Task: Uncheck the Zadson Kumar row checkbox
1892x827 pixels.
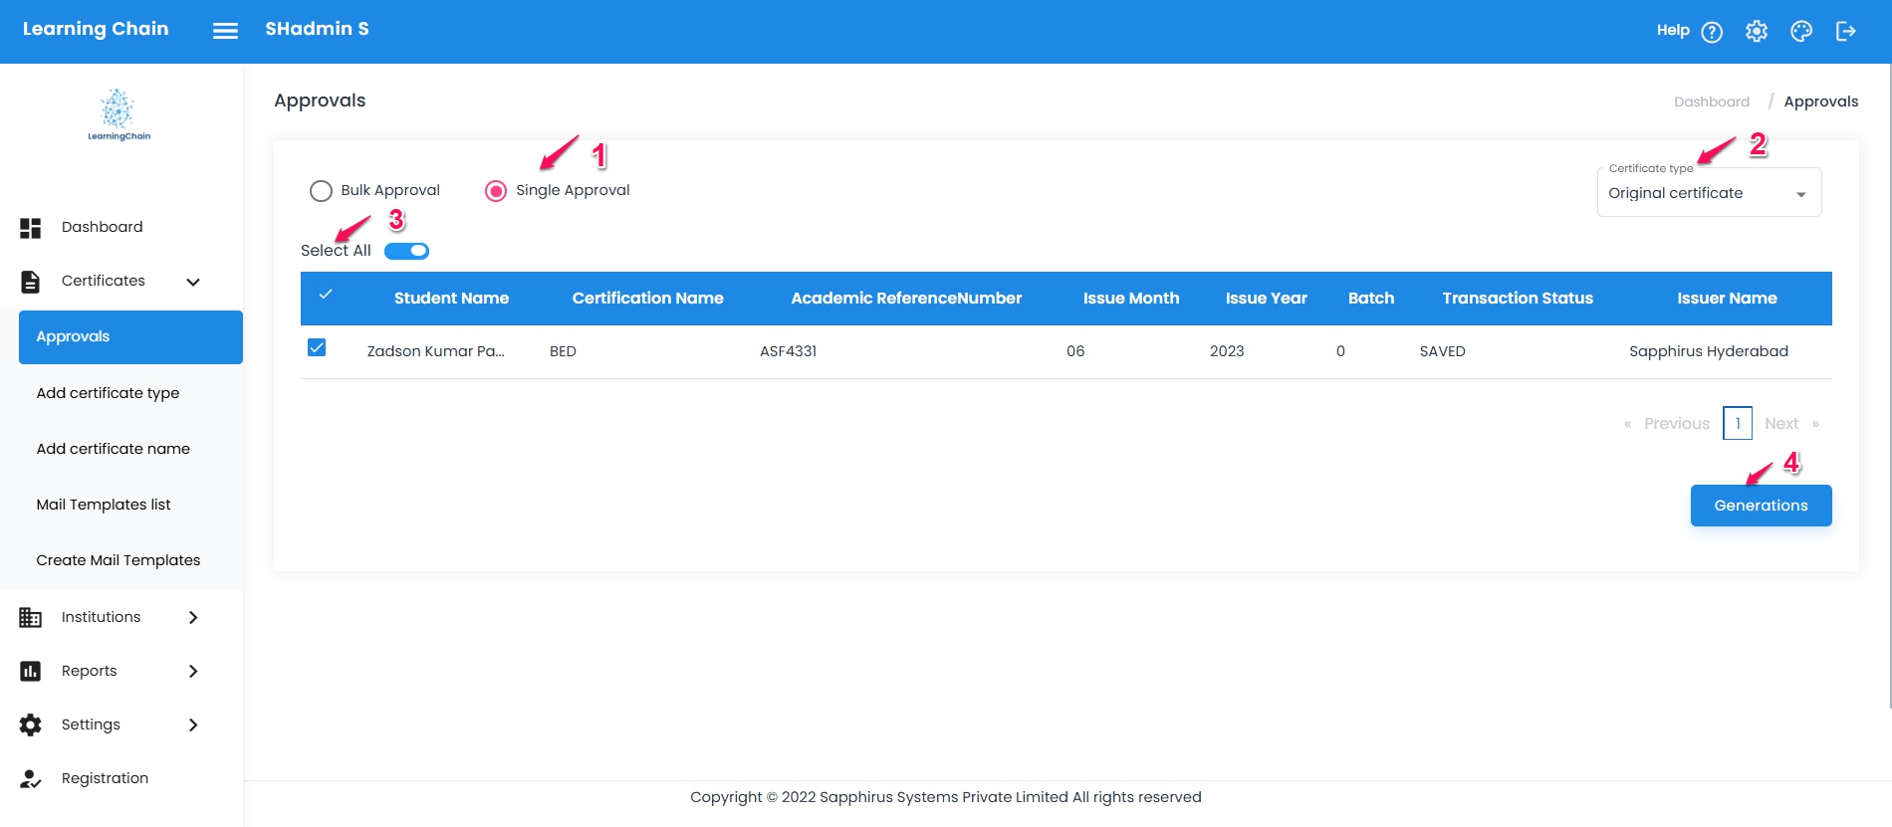Action: coord(317,347)
